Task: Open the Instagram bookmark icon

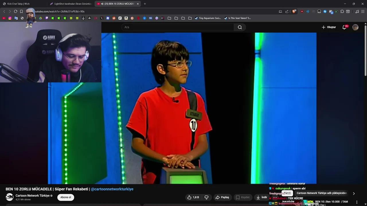Action: click(10, 18)
